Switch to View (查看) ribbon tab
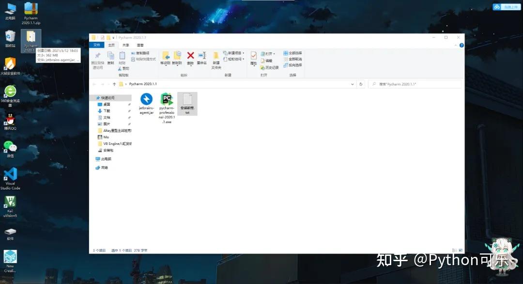This screenshot has width=523, height=284. [140, 45]
